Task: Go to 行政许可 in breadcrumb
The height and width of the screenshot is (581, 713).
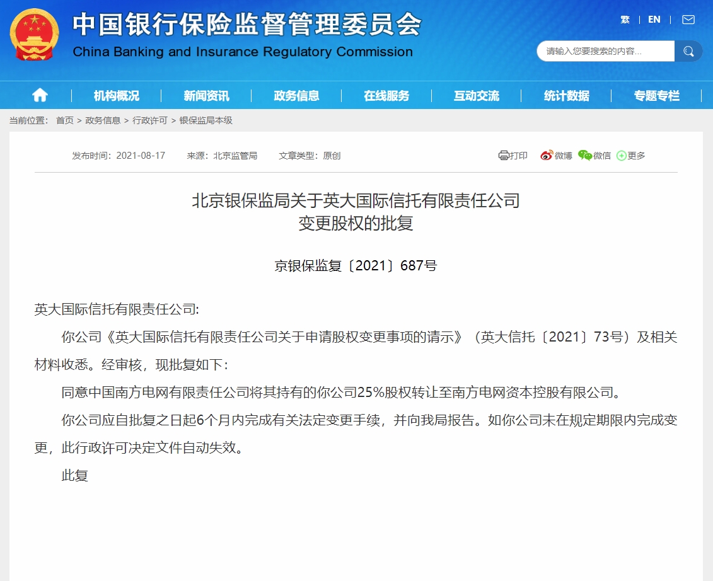Action: 150,120
